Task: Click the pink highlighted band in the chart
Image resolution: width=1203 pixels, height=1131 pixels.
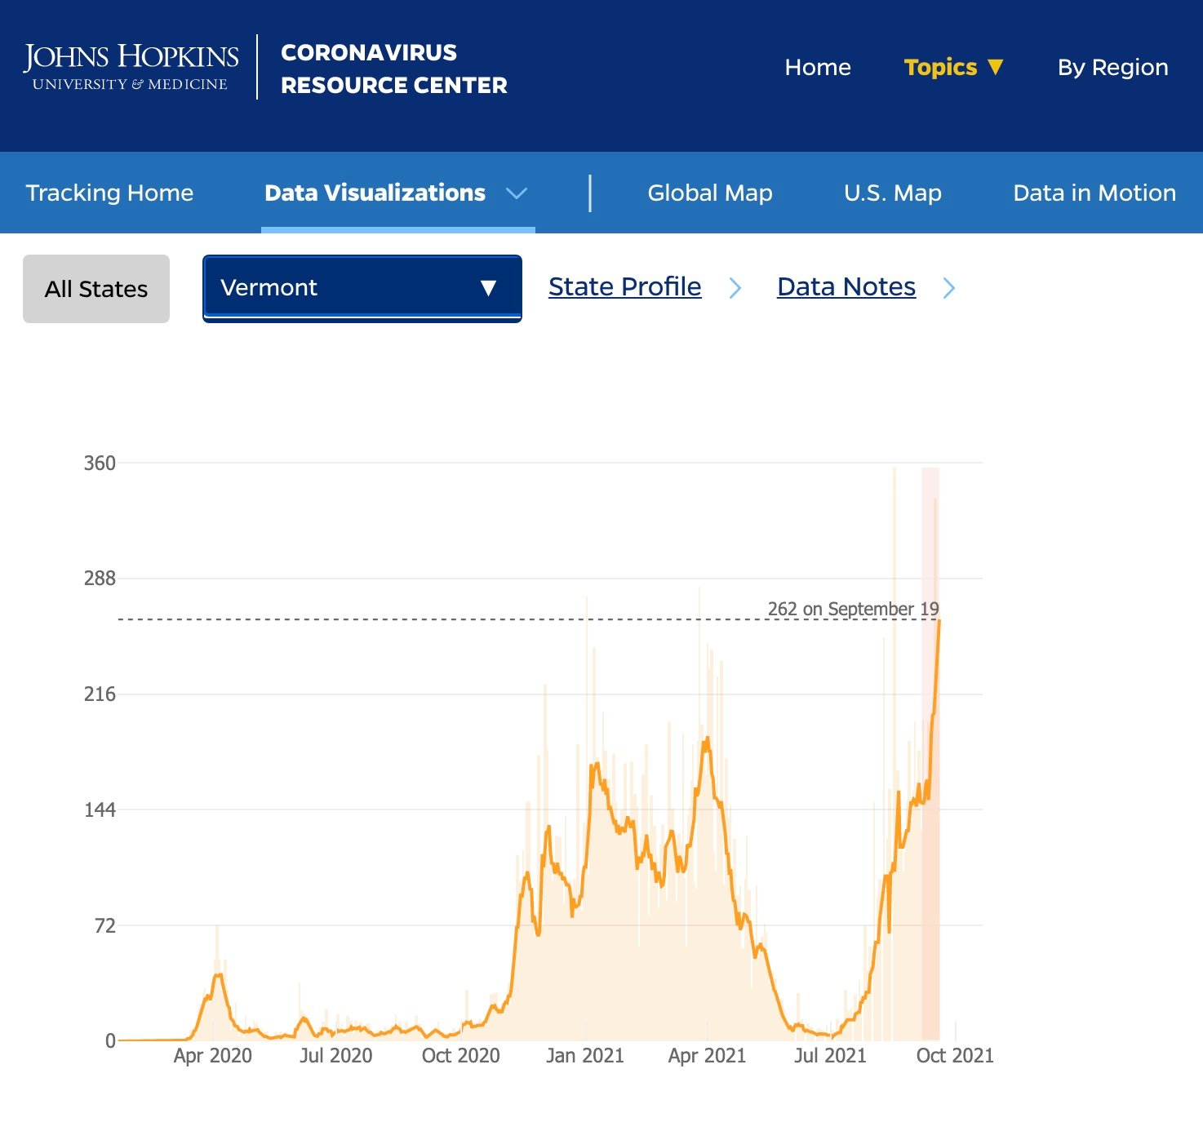Action: pos(929,539)
